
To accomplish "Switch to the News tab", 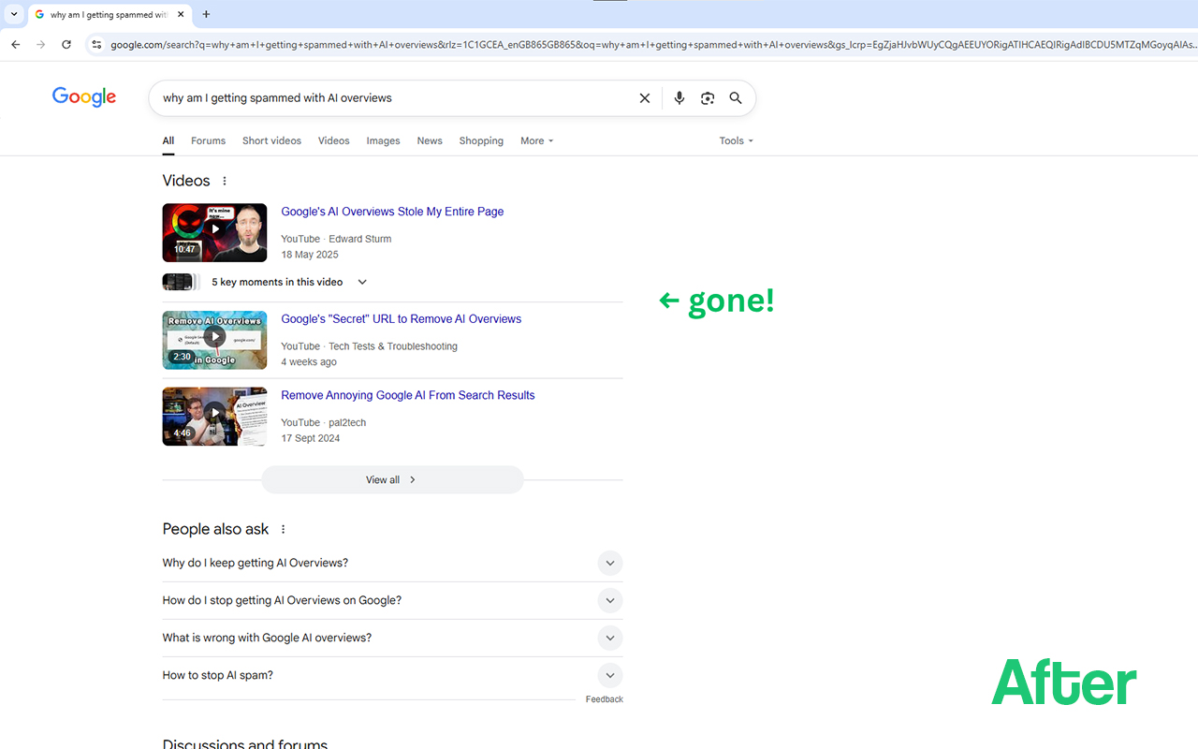I will coord(430,141).
